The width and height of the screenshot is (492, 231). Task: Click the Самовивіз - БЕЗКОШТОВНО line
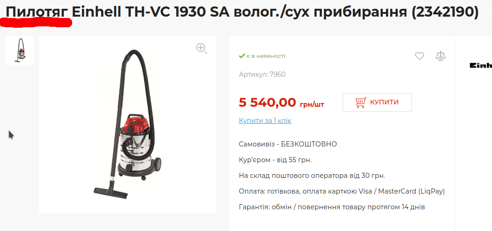[x=288, y=144]
